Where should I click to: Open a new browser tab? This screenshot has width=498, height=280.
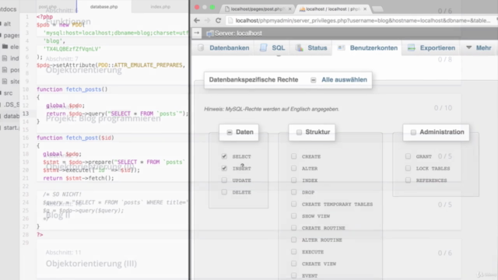(377, 9)
